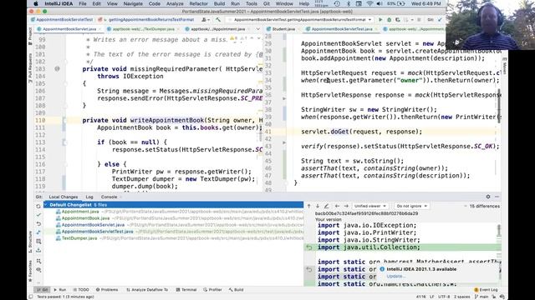Open the Profiler tool window

point(212,290)
